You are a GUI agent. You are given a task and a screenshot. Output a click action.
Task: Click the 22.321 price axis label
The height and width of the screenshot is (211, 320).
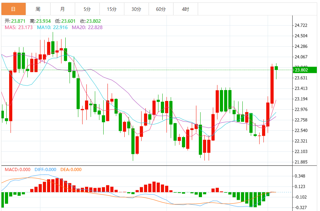(x=301, y=141)
